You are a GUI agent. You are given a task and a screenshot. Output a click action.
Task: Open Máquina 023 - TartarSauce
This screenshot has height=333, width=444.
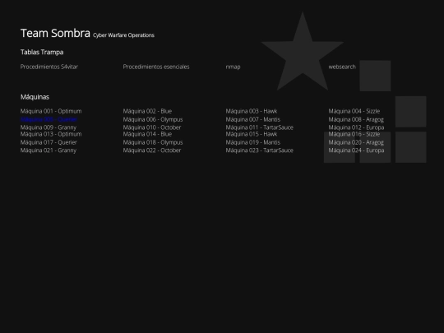coord(259,150)
